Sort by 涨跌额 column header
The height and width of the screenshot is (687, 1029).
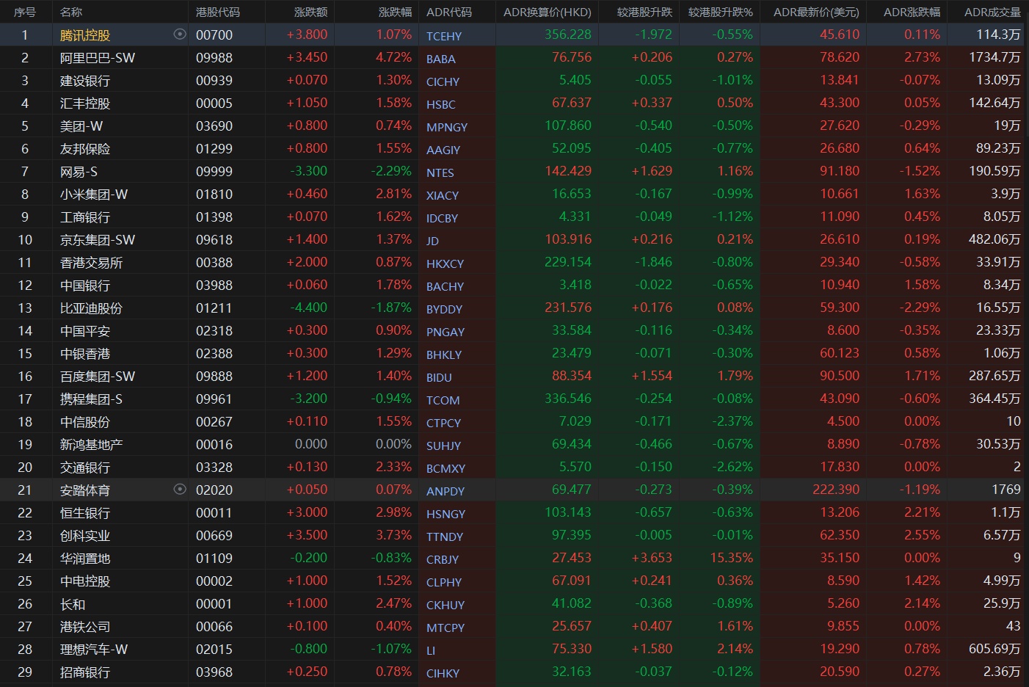coord(310,12)
